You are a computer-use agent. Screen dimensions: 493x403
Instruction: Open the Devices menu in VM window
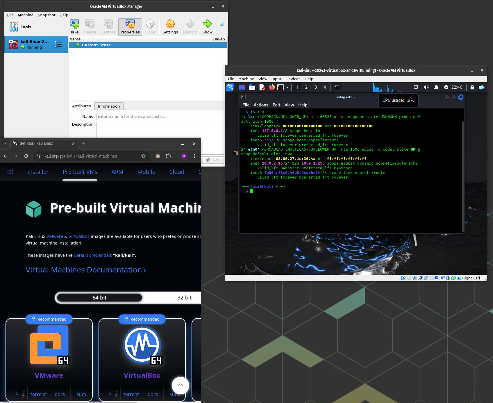coord(293,79)
